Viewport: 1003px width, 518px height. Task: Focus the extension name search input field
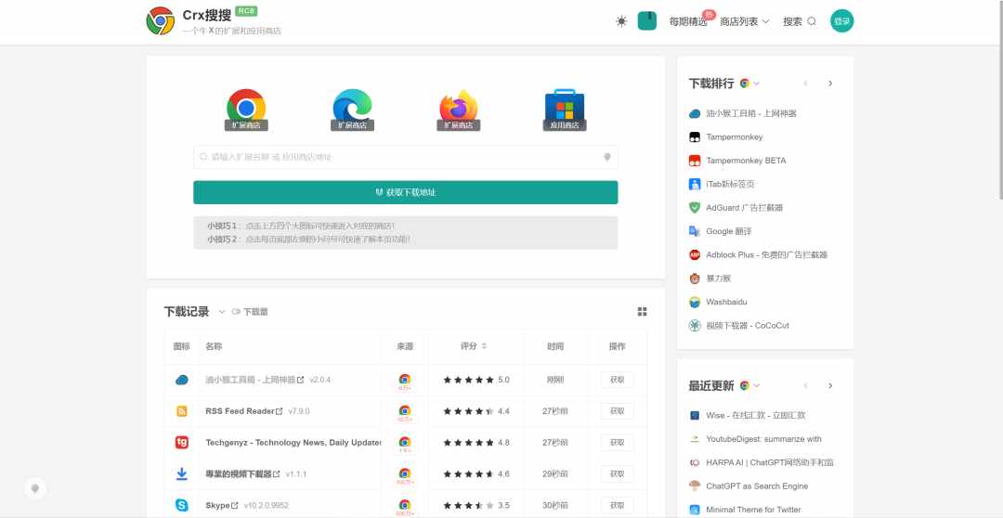click(406, 157)
